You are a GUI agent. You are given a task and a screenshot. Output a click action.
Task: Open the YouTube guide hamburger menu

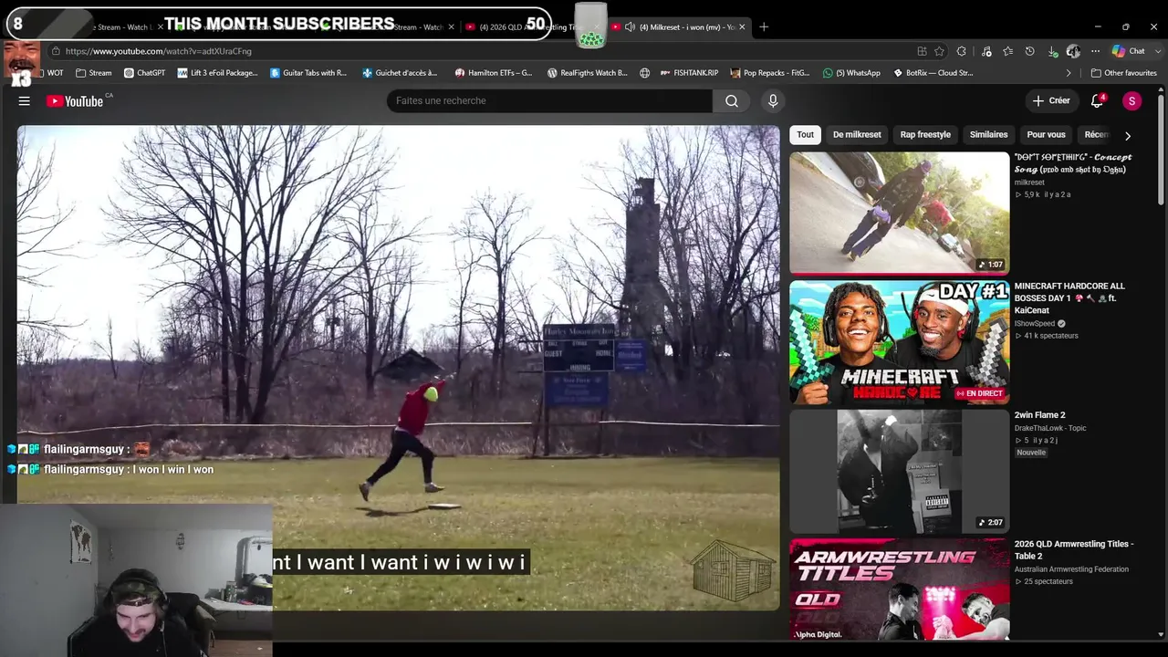click(25, 101)
